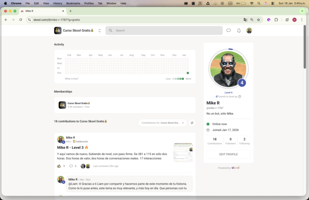Open the Contributions for dropdown

163,123
